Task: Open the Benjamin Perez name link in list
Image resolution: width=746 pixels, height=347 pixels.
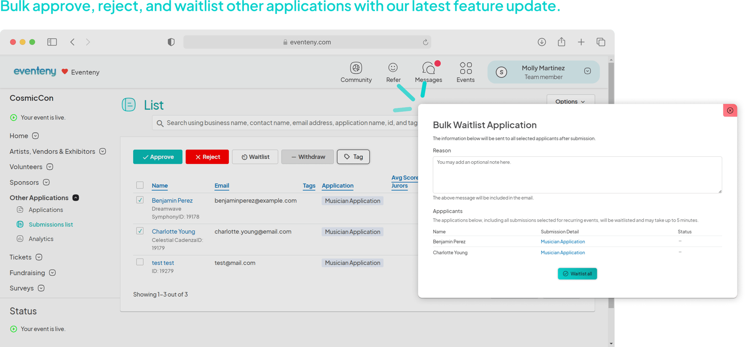Action: [x=172, y=200]
